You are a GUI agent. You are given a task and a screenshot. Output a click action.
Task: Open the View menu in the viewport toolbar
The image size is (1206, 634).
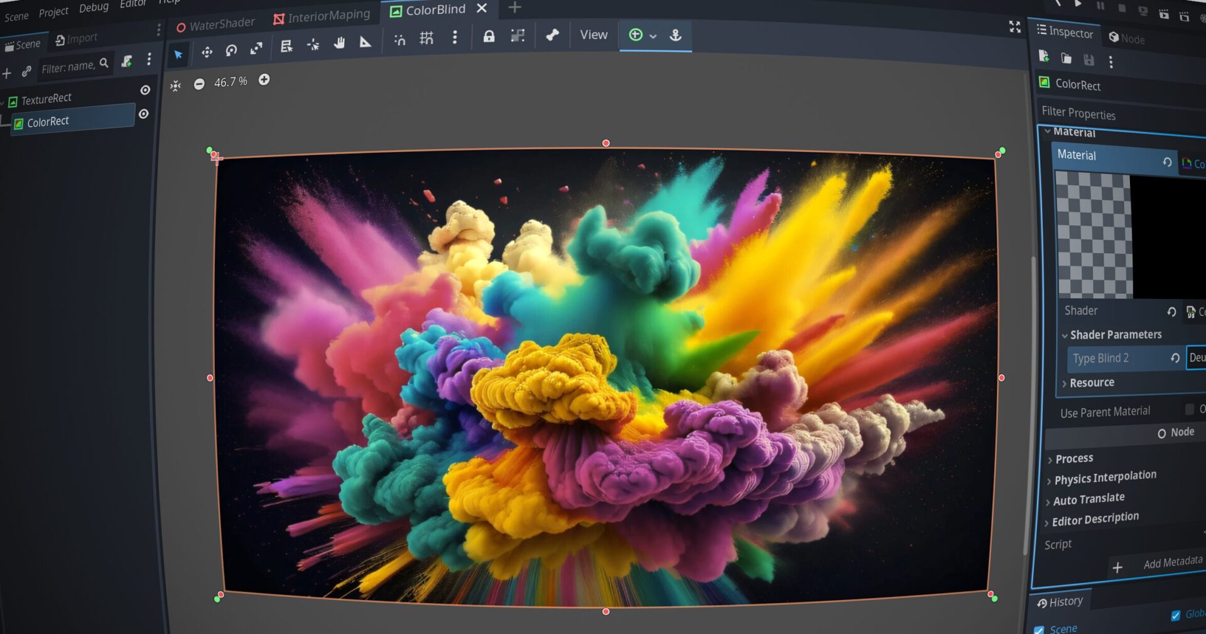(x=594, y=35)
